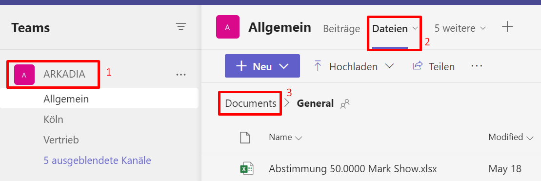The width and height of the screenshot is (541, 181).
Task: Click the Allgemein channel avatar in header
Action: click(x=228, y=27)
